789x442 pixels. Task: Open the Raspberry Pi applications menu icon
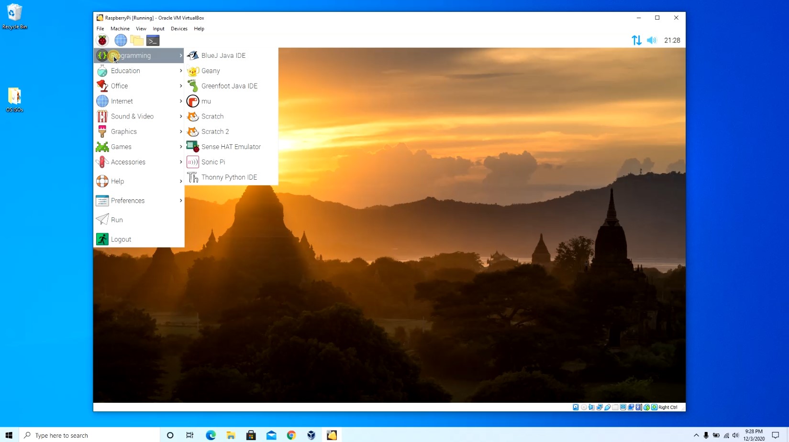click(102, 40)
